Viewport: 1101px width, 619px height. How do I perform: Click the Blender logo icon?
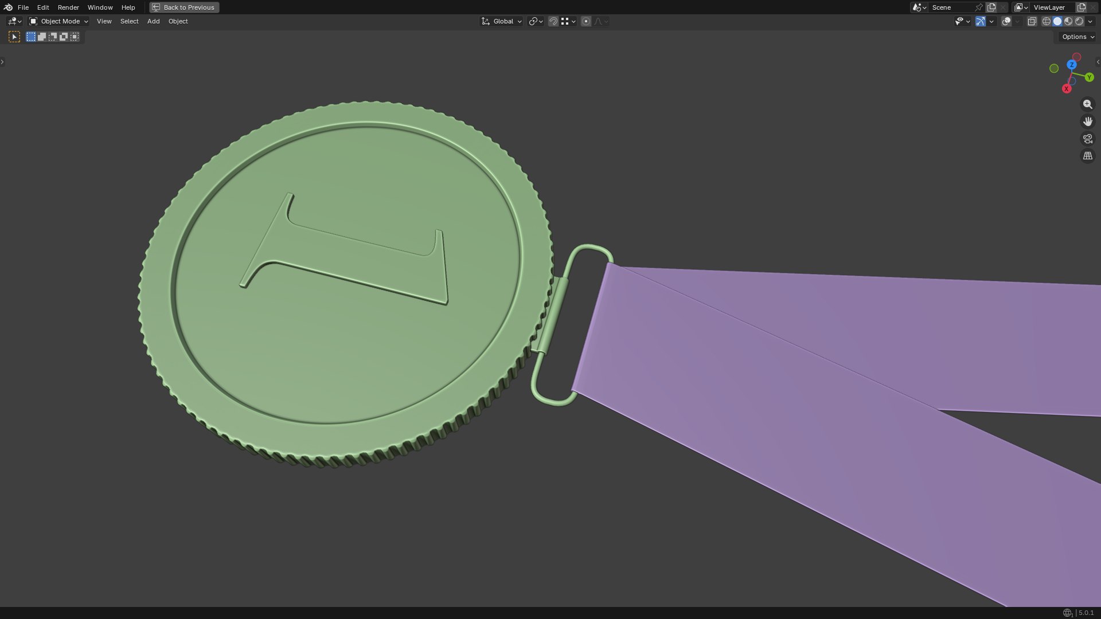click(8, 7)
